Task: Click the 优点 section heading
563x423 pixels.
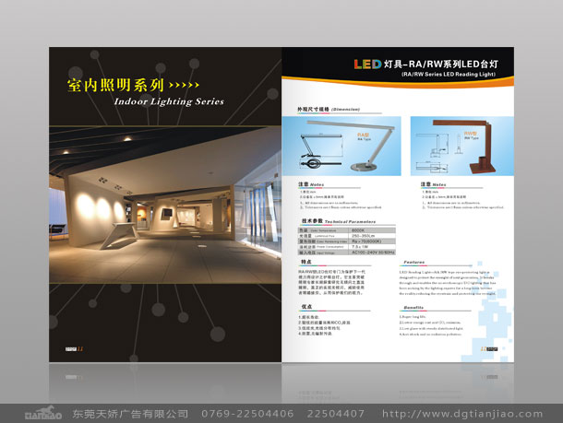Action: pos(306,307)
